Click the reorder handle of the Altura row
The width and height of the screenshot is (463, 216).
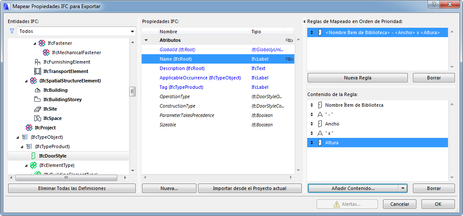coord(311,143)
